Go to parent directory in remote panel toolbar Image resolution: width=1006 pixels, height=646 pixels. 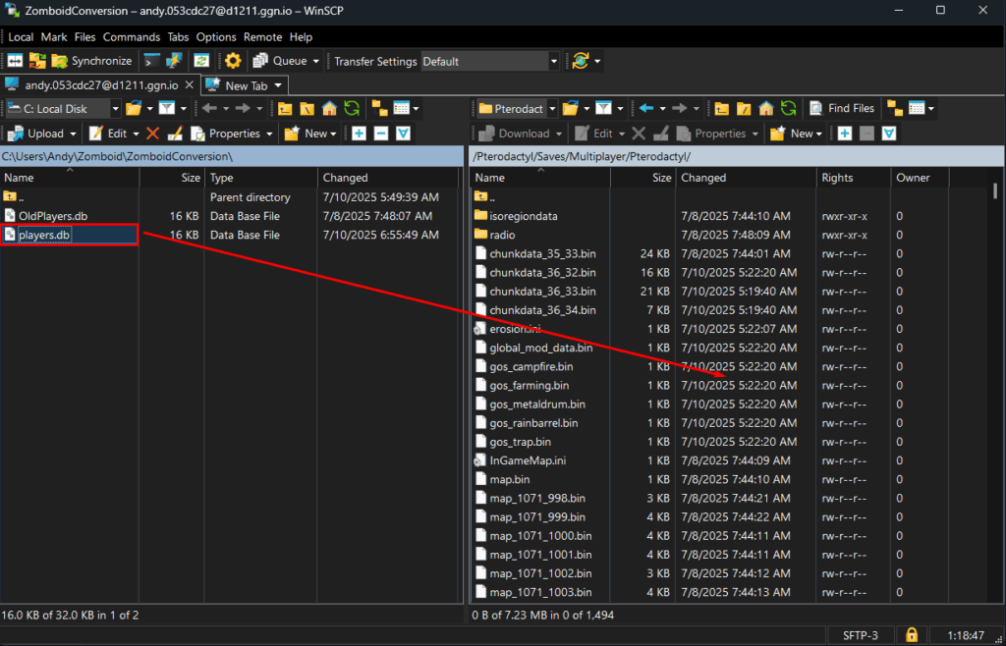point(722,109)
